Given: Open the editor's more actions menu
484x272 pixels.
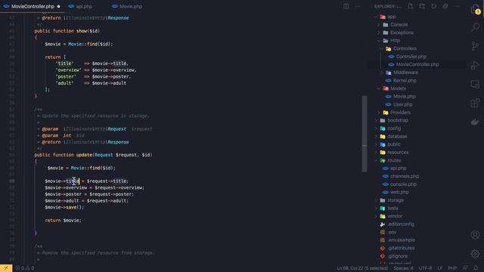Looking at the screenshot, I should coord(358,6).
